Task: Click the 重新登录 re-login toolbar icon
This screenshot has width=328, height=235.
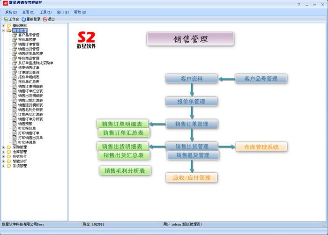Action: [x=23, y=19]
